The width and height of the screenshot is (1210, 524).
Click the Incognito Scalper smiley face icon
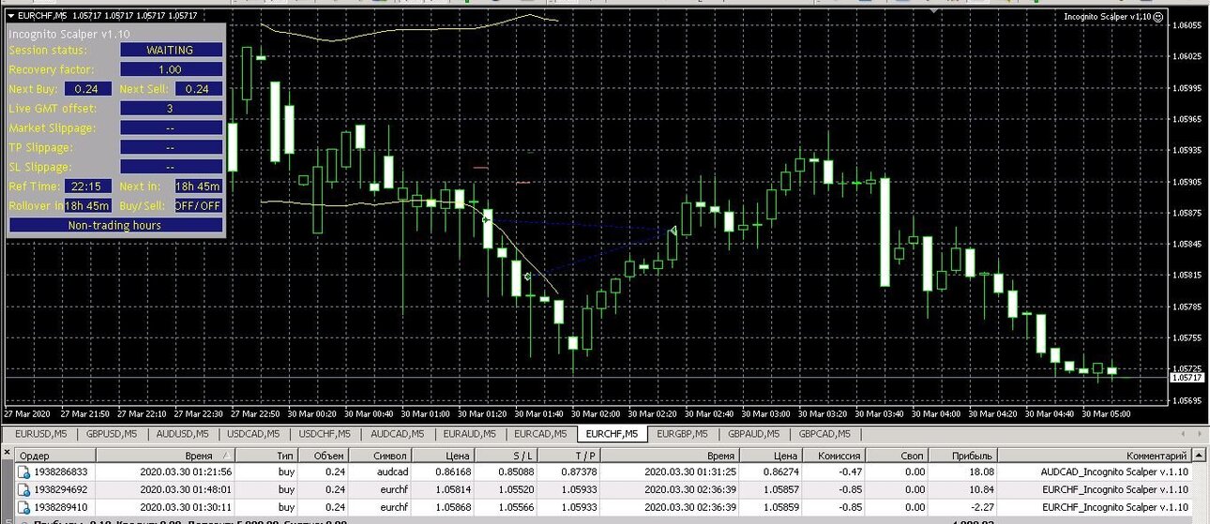tap(1157, 16)
